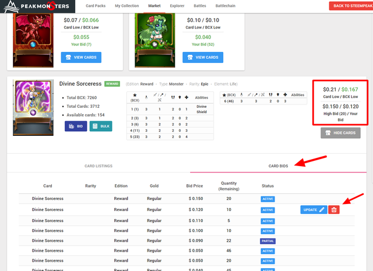Open Battlechain in the navigation

[x=226, y=6]
